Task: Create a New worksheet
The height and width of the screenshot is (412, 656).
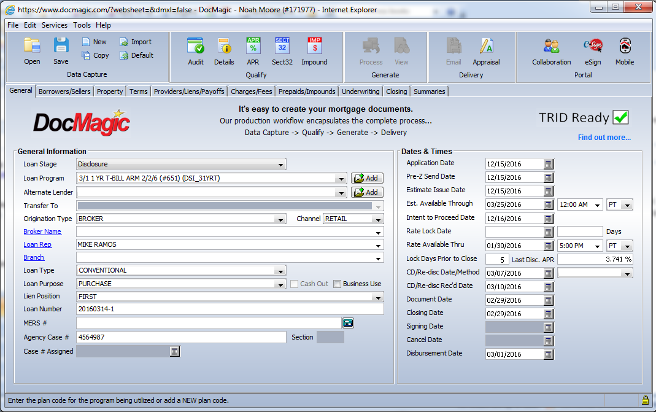Action: (95, 42)
